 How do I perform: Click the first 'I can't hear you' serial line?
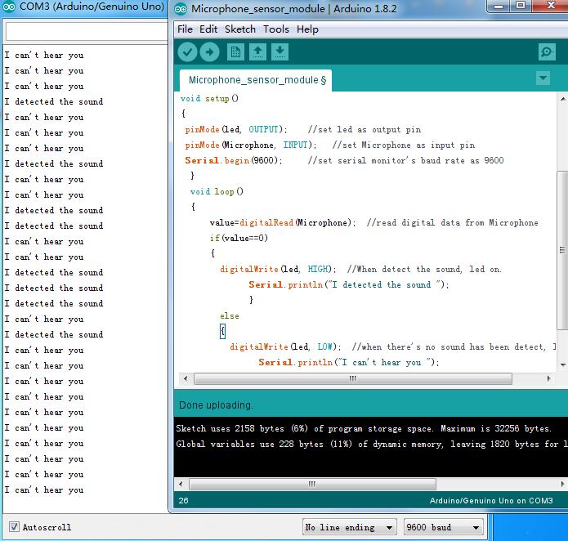pyautogui.click(x=44, y=56)
